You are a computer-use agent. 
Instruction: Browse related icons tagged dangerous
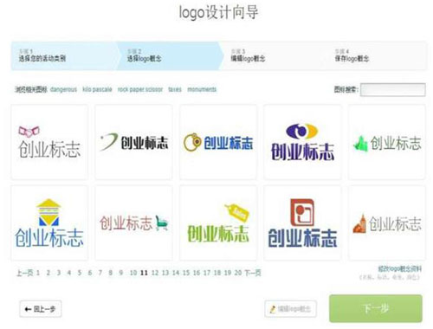click(63, 89)
